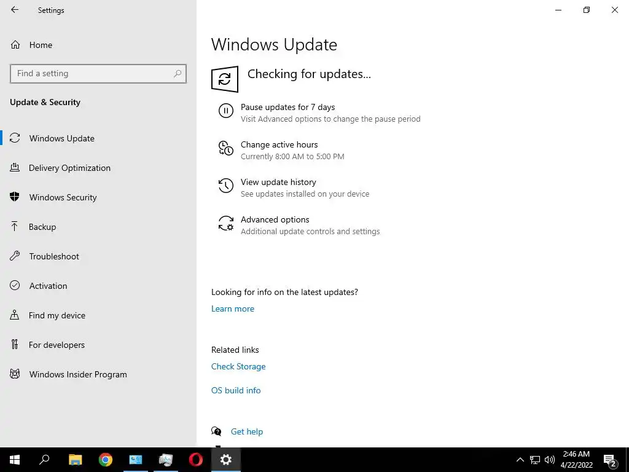The height and width of the screenshot is (472, 629).
Task: Click the Windows Security shield icon
Action: [15, 197]
